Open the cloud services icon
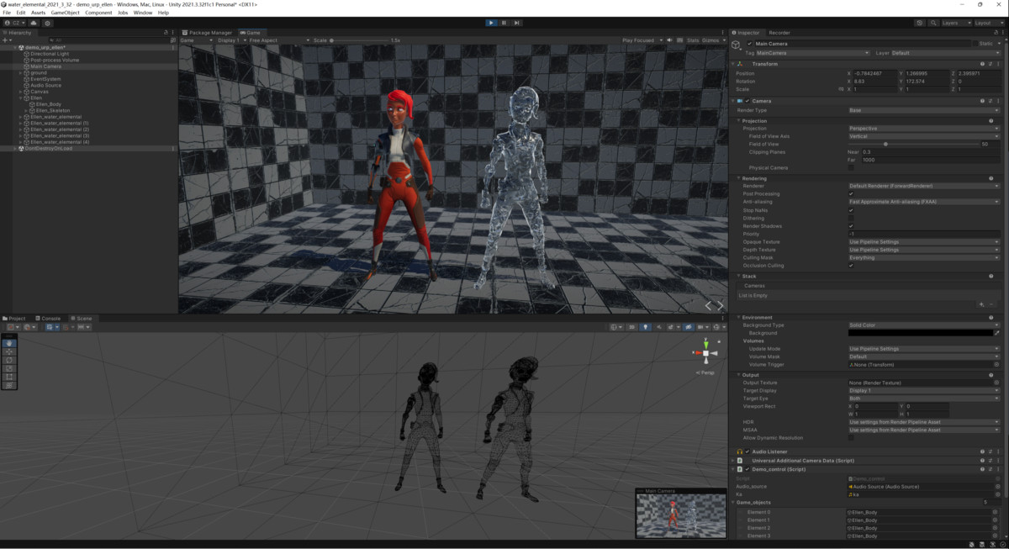The width and height of the screenshot is (1009, 549). (34, 23)
